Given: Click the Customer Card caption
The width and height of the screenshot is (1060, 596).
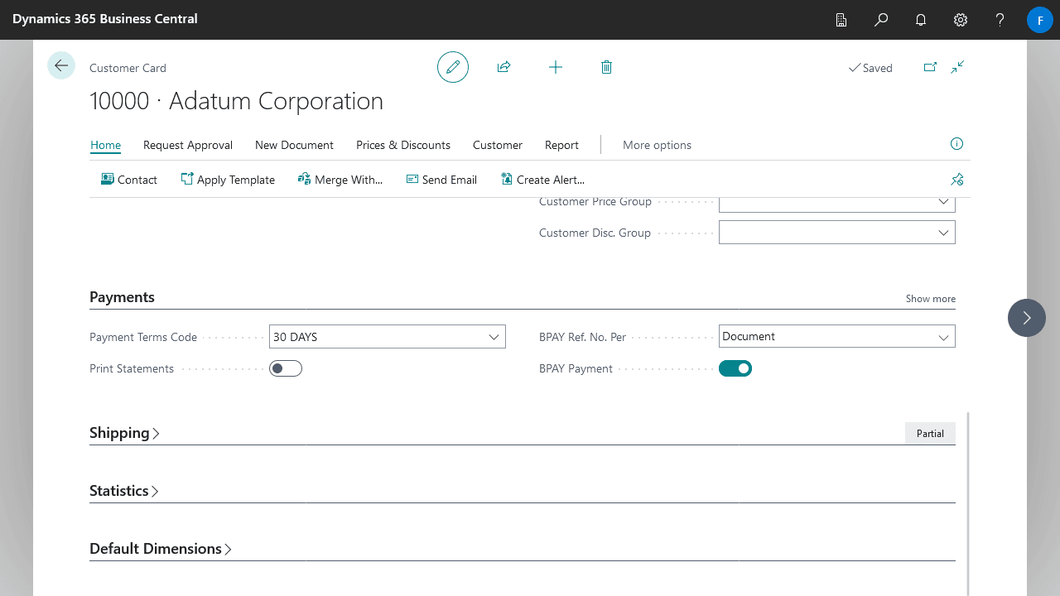Looking at the screenshot, I should [x=128, y=68].
